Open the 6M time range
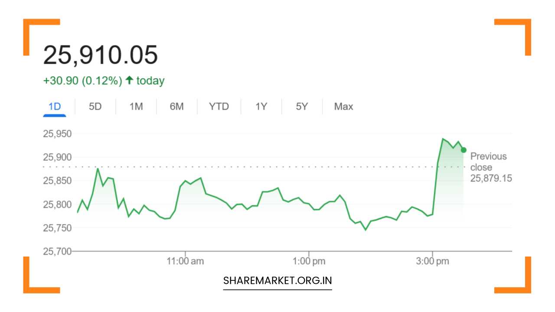Screen dimensions: 555x312 tap(176, 107)
